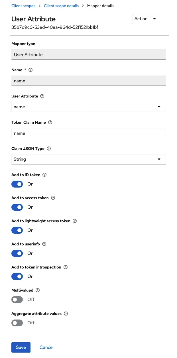Image resolution: width=177 pixels, height=358 pixels.
Task: Show help for Claim JSON Type
Action: coord(49,149)
